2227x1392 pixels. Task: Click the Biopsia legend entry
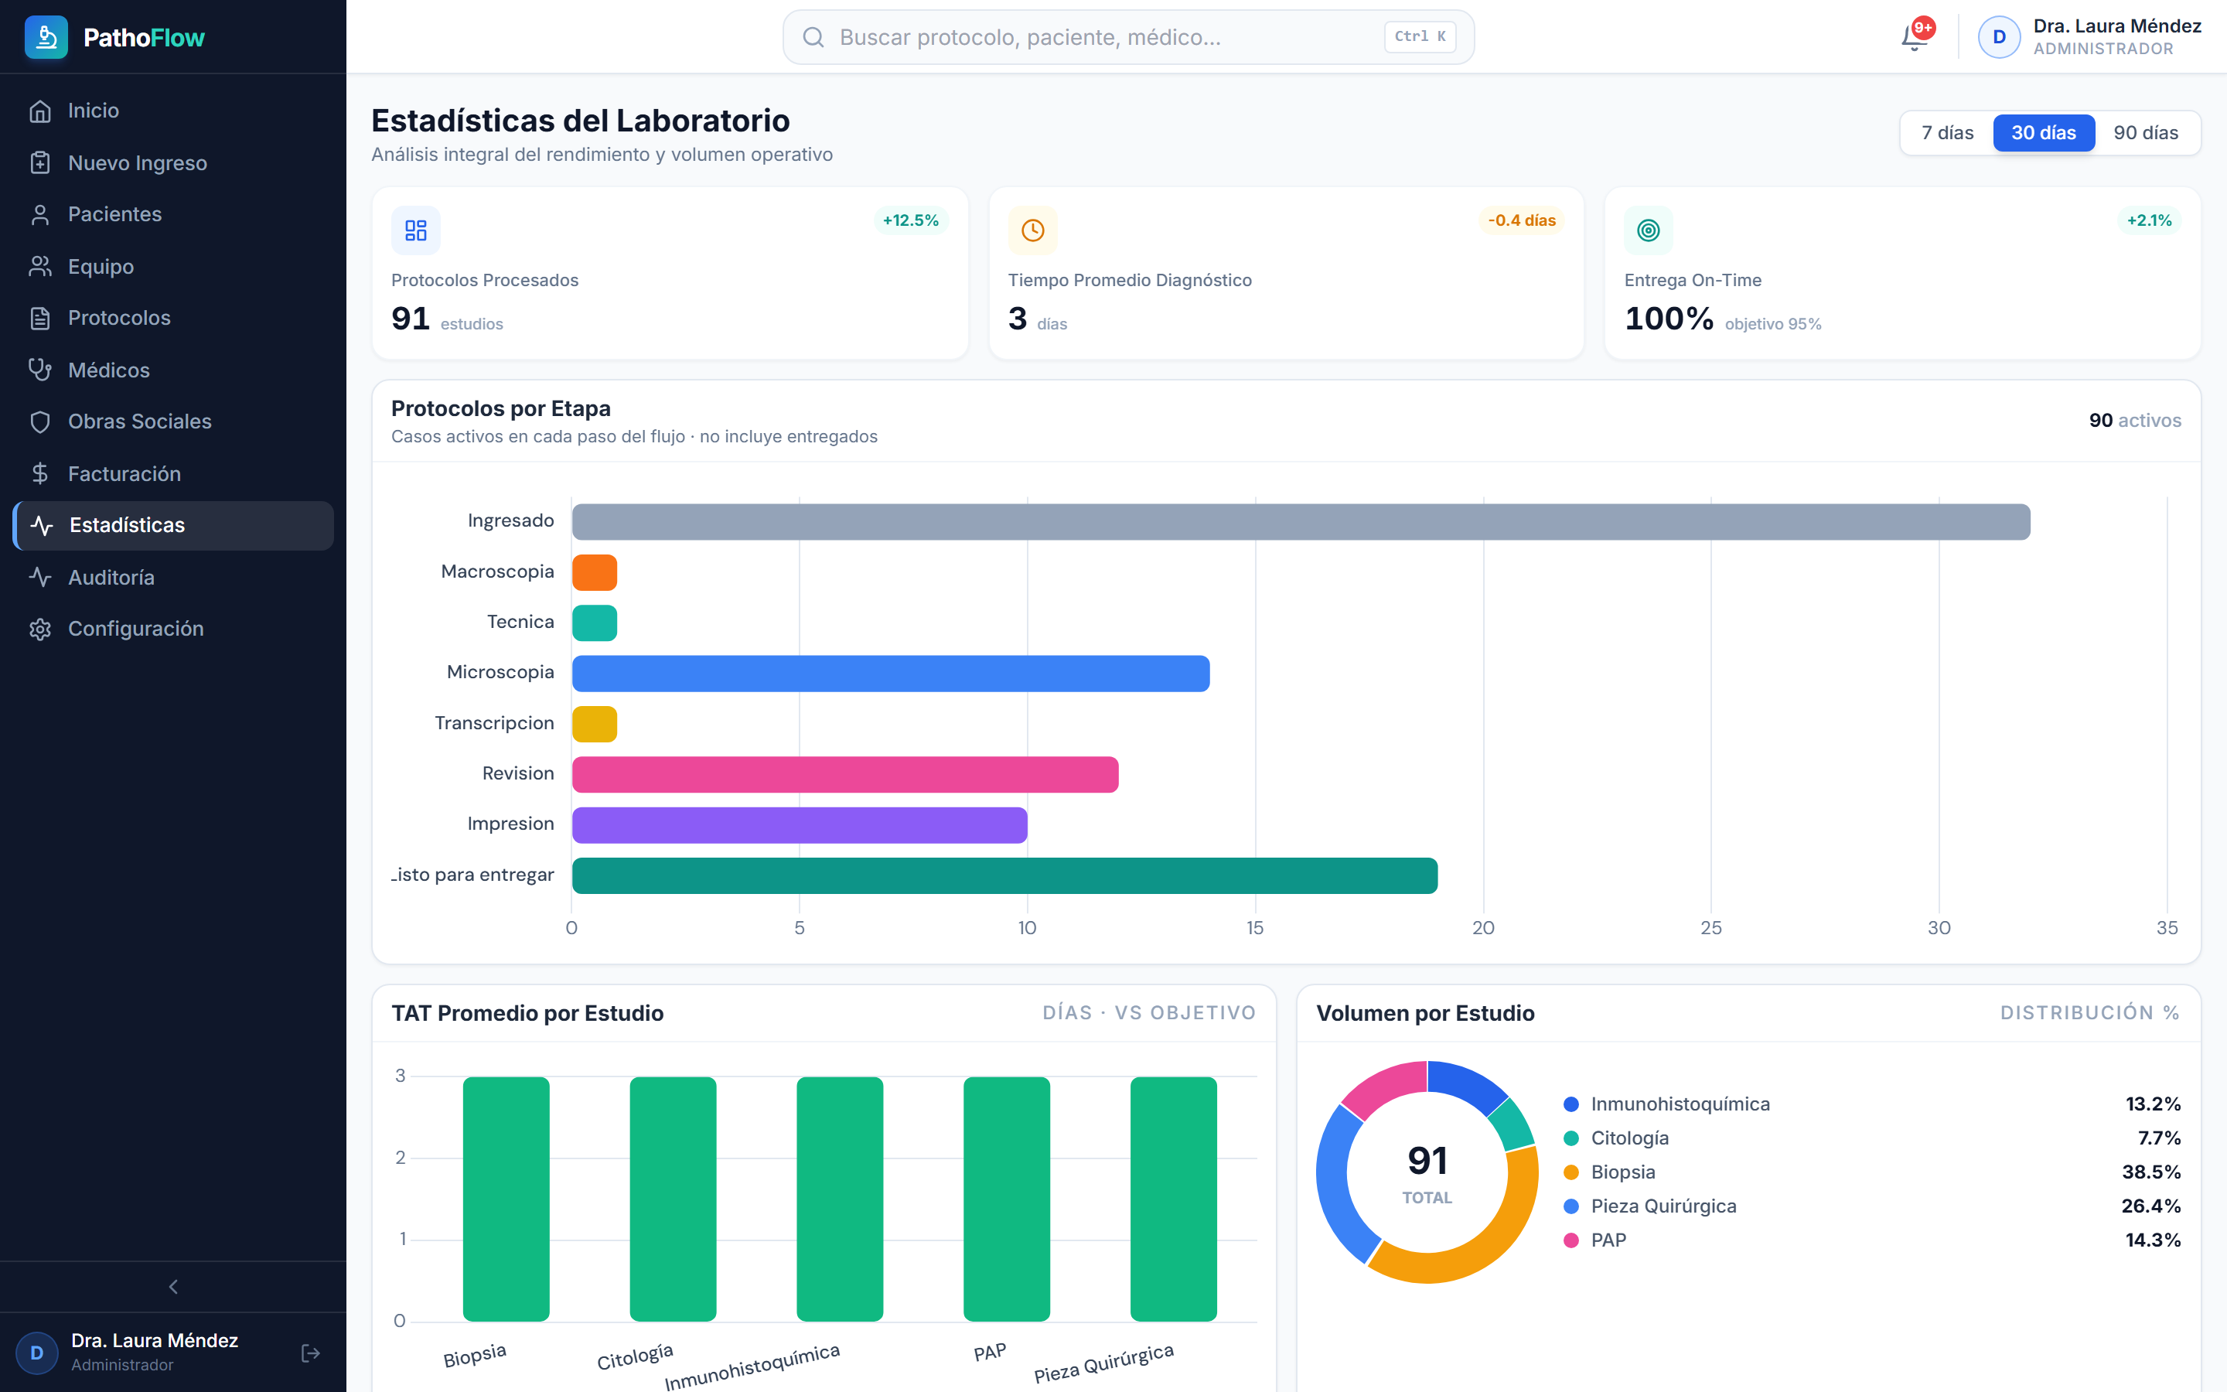pos(1872,1172)
